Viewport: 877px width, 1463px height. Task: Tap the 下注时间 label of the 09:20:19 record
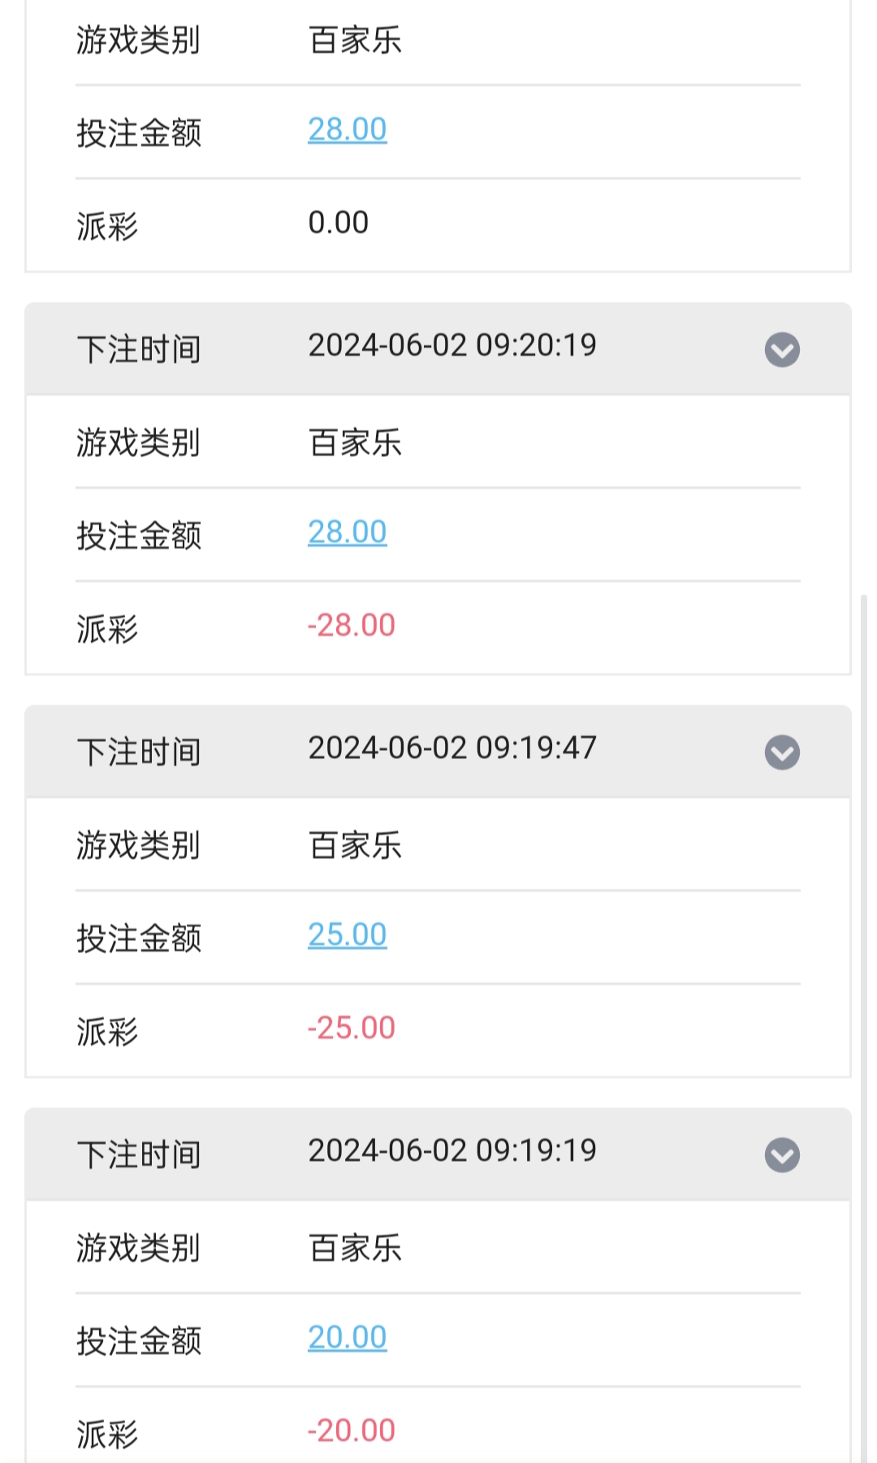139,350
